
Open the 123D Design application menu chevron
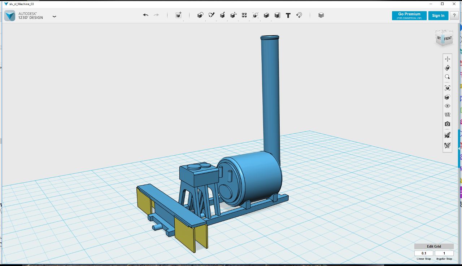pyautogui.click(x=54, y=16)
